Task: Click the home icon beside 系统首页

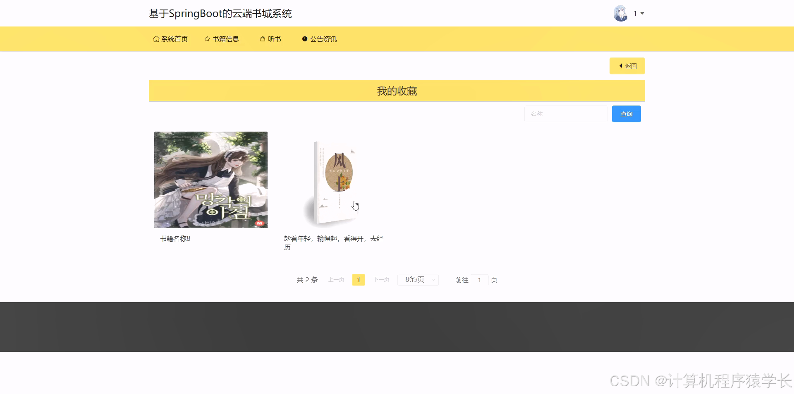Action: 156,38
